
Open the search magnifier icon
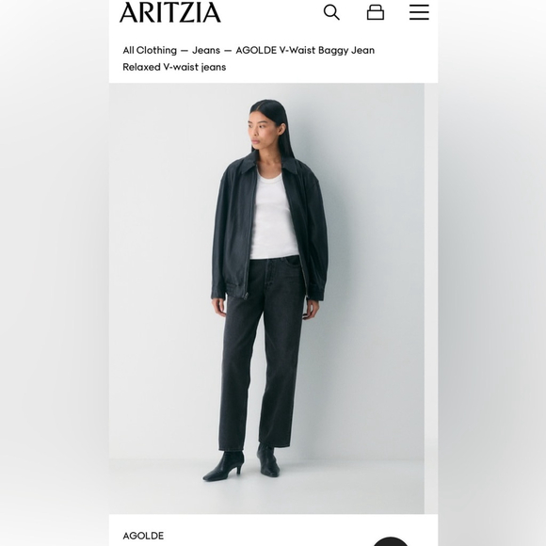coord(331,12)
